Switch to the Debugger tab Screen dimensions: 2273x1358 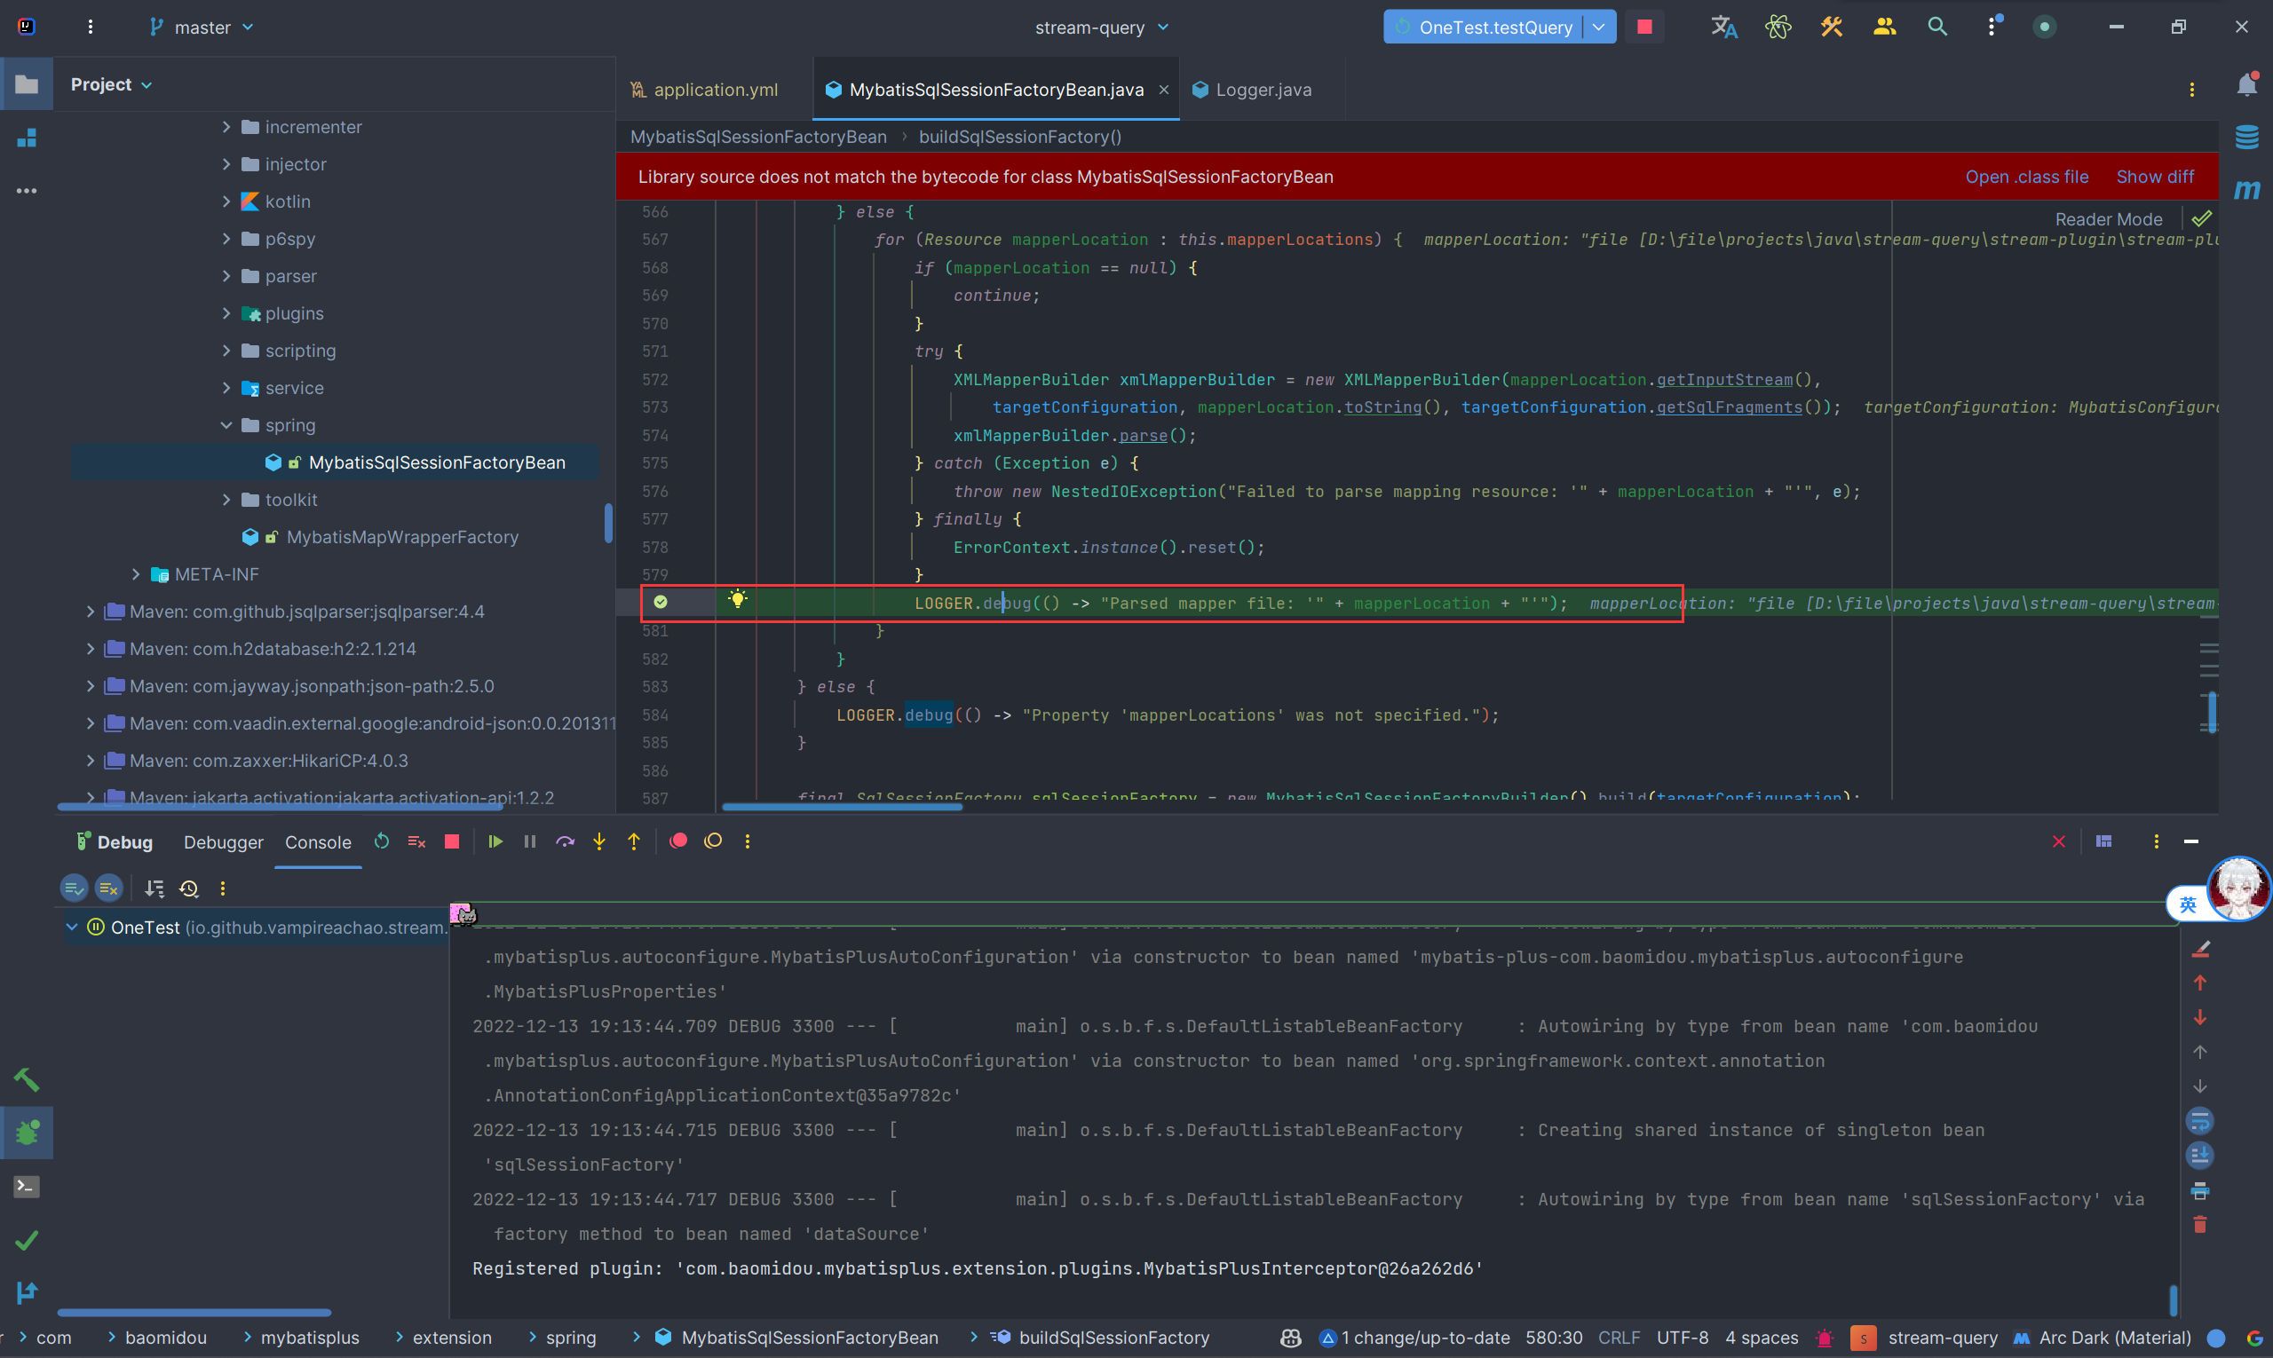(224, 842)
